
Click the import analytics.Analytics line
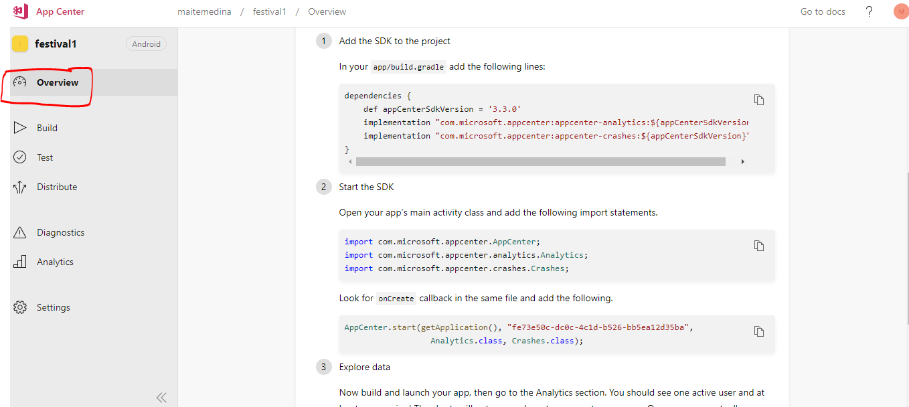point(466,255)
